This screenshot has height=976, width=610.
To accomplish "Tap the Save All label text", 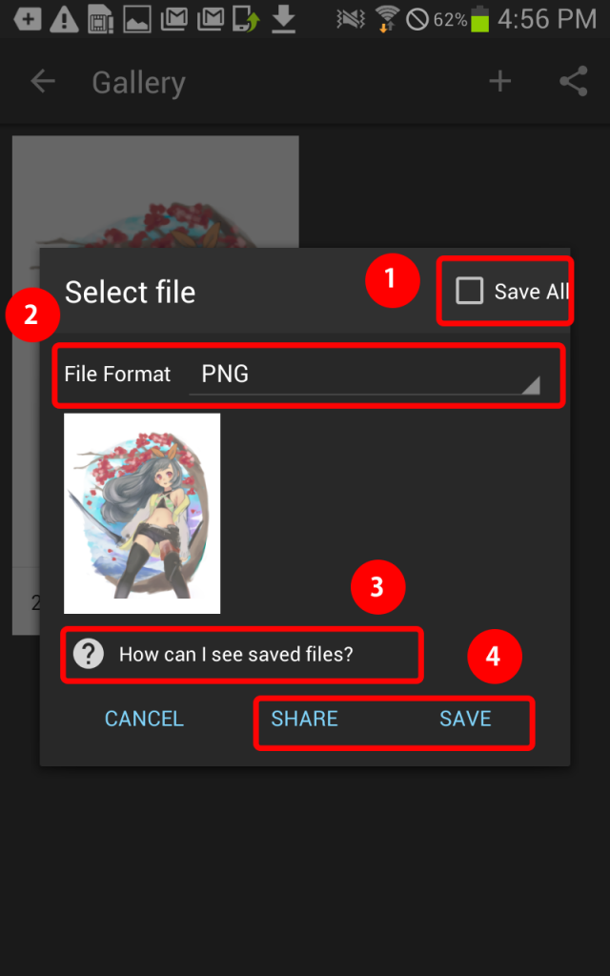I will click(531, 292).
